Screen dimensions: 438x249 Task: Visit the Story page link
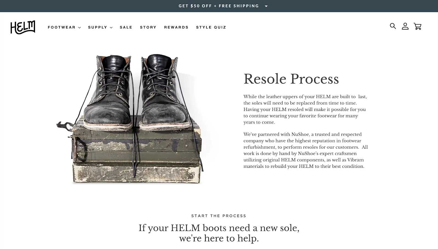pos(148,27)
